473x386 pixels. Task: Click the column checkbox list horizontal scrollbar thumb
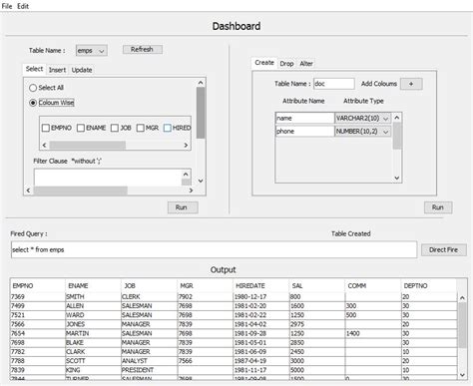click(88, 145)
